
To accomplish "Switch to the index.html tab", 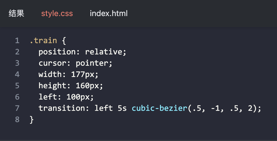I will (x=109, y=14).
